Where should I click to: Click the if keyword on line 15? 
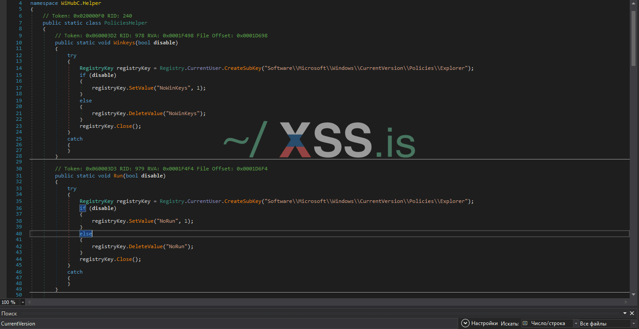[x=83, y=75]
